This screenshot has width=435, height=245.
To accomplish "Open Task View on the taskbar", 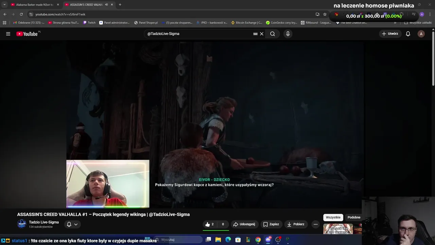I will [208, 240].
